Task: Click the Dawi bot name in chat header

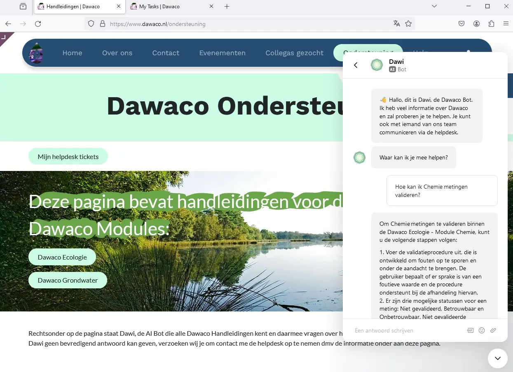Action: tap(396, 62)
